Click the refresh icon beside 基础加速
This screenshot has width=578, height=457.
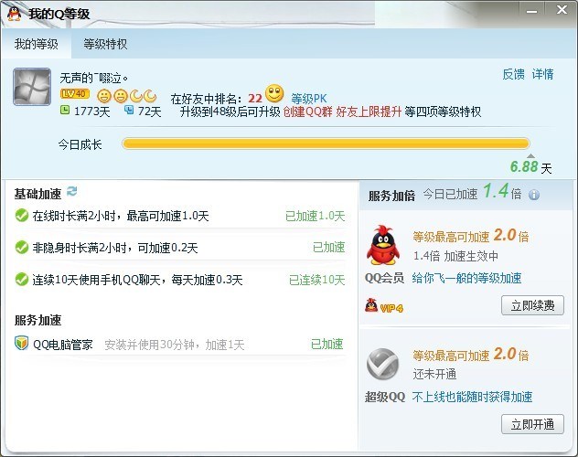tap(72, 191)
